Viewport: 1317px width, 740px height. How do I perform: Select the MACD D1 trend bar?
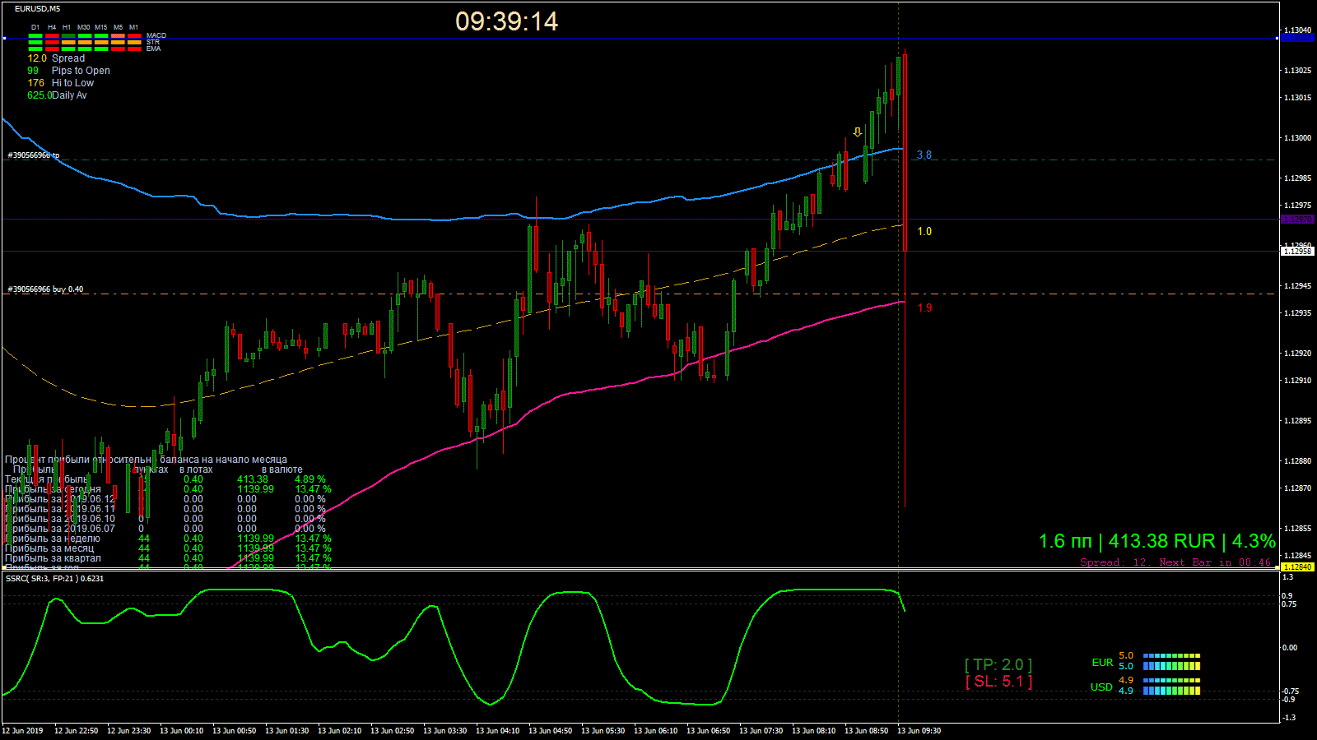(x=35, y=36)
